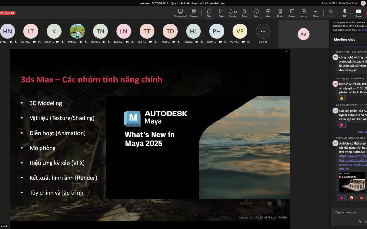The width and height of the screenshot is (367, 229).
Task: Open the People list showing 72
Action: point(233,13)
